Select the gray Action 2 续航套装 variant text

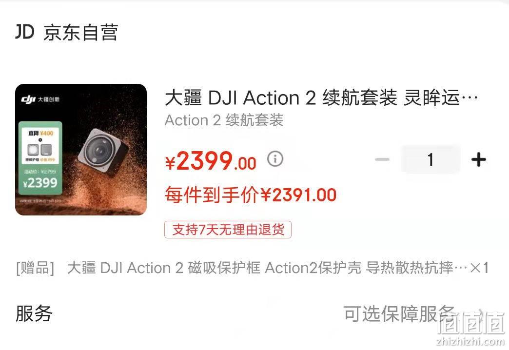coord(224,120)
